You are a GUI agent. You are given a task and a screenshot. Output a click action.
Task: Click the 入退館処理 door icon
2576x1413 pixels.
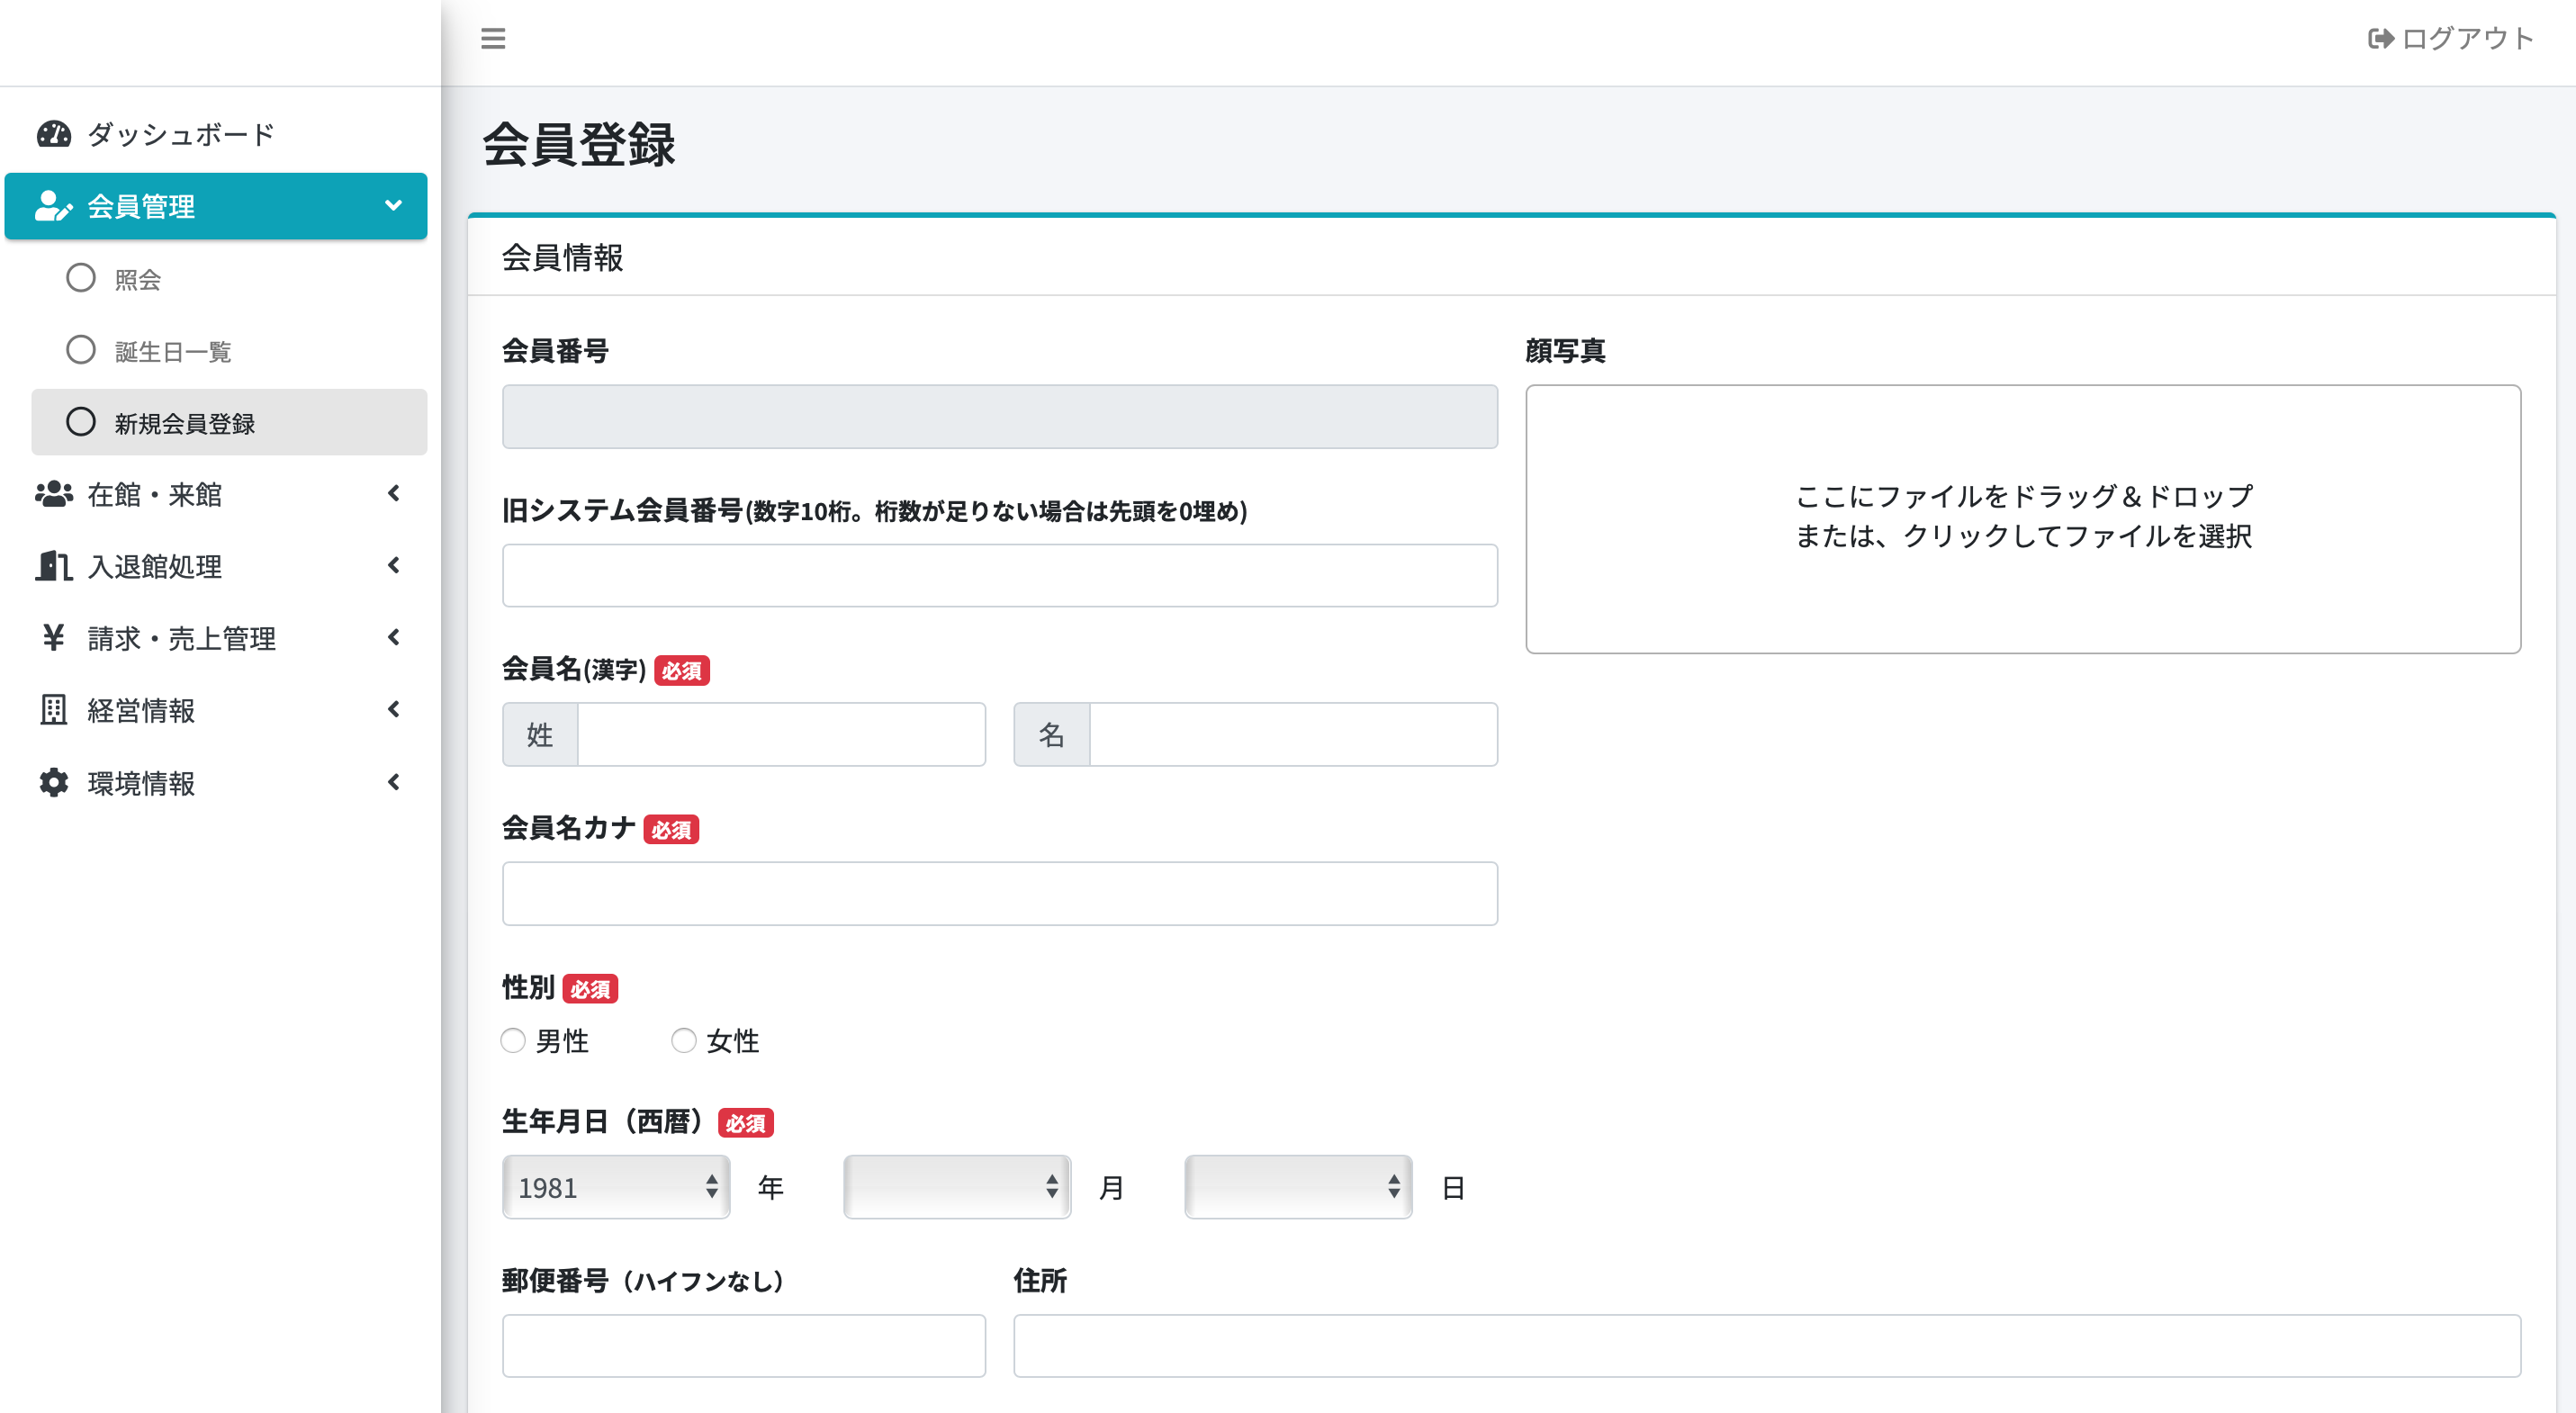click(54, 566)
